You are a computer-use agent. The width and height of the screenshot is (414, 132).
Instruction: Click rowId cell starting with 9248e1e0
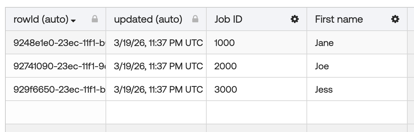(56, 43)
